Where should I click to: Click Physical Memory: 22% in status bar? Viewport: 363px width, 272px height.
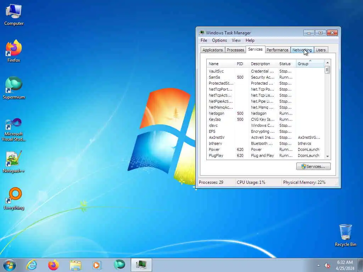point(304,182)
